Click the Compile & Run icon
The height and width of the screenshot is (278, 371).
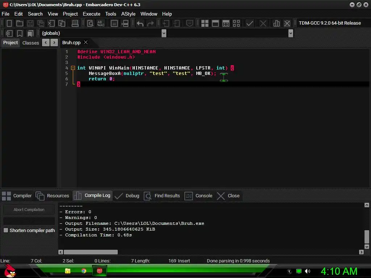(226, 24)
